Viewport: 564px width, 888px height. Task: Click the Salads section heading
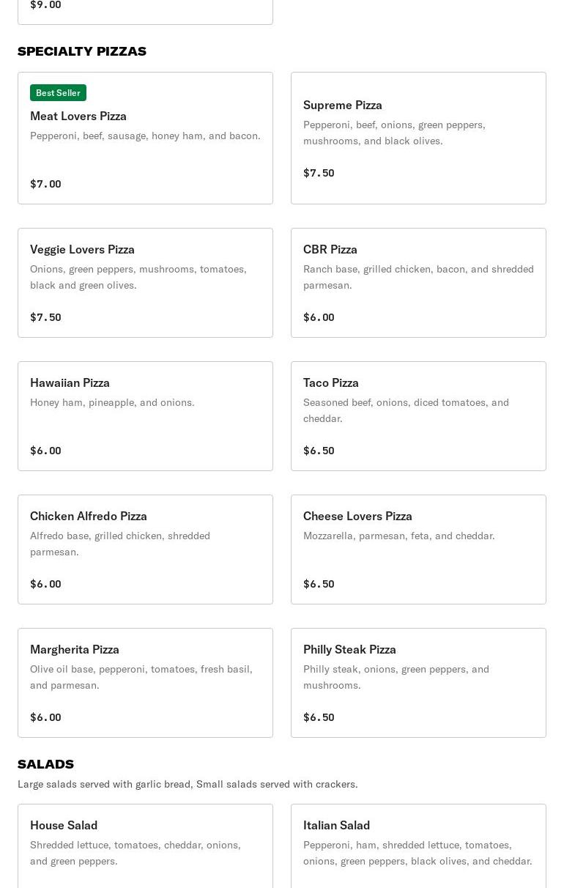[x=45, y=764]
